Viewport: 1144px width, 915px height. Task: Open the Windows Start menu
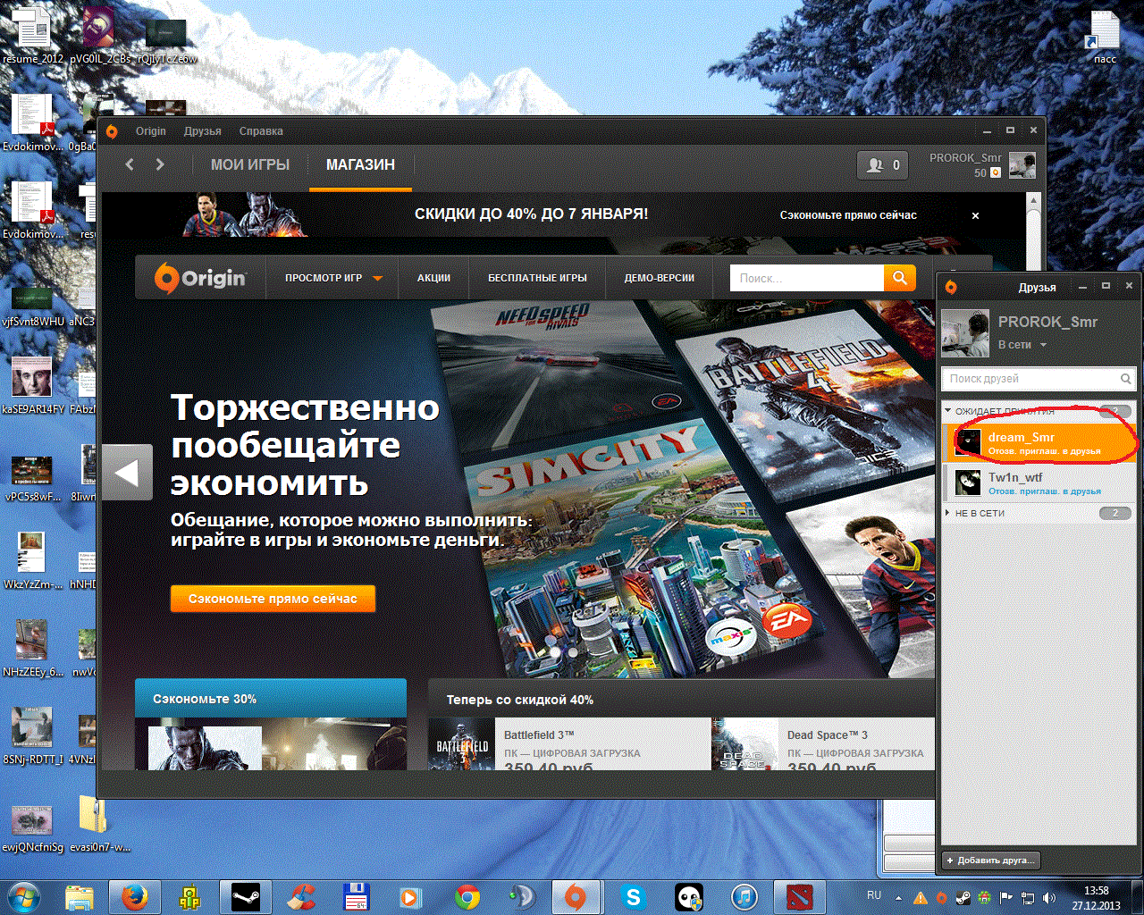(x=23, y=896)
